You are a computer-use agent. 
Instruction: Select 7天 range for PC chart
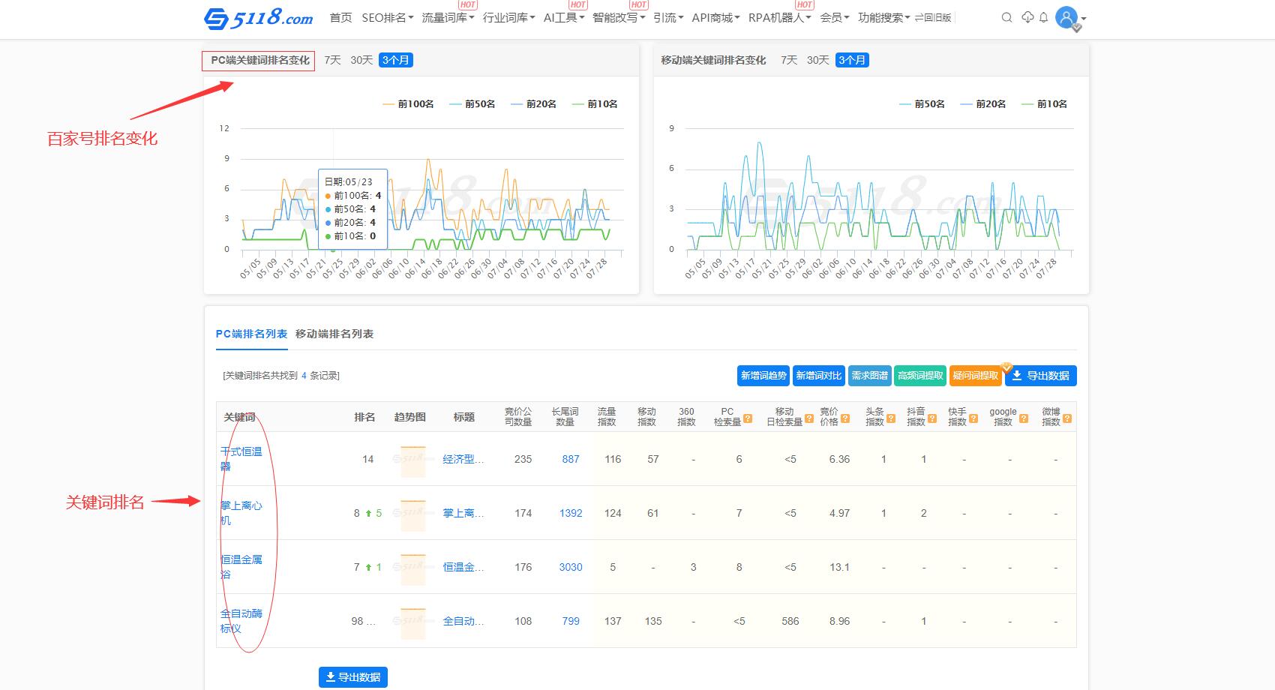coord(332,60)
